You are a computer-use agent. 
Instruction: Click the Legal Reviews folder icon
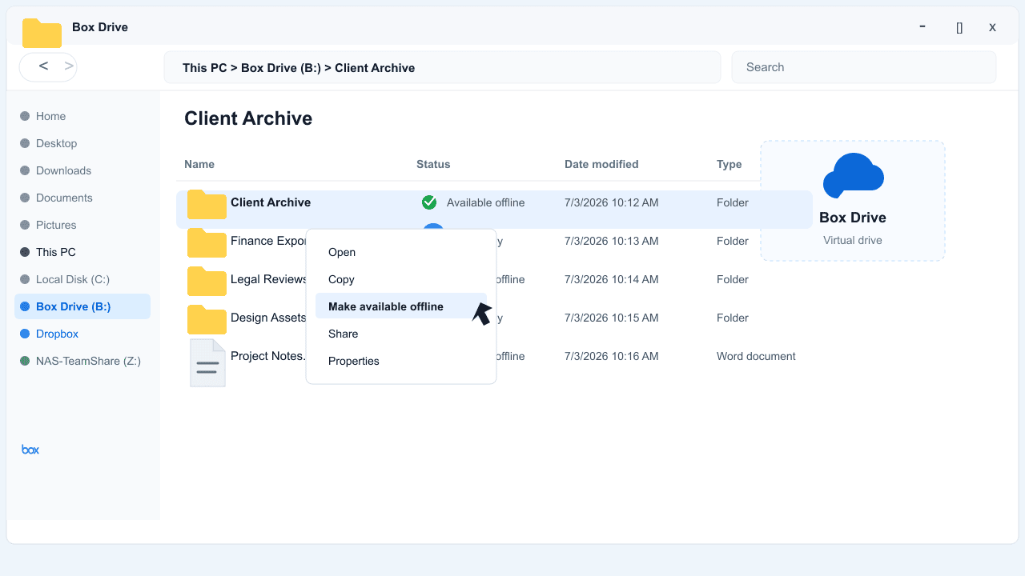tap(207, 281)
